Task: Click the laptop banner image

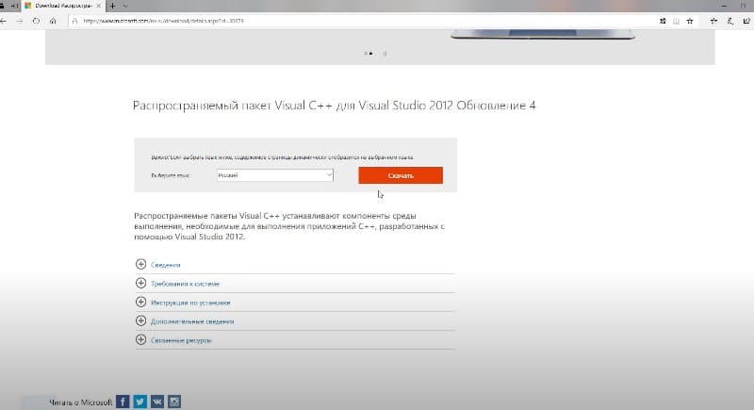Action: pos(543,35)
